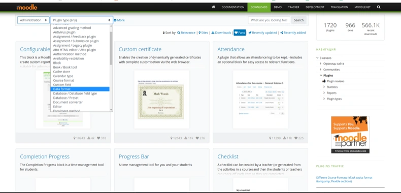Click the Moodle partner banner
Viewport: 401px width, 193px height.
(350, 135)
